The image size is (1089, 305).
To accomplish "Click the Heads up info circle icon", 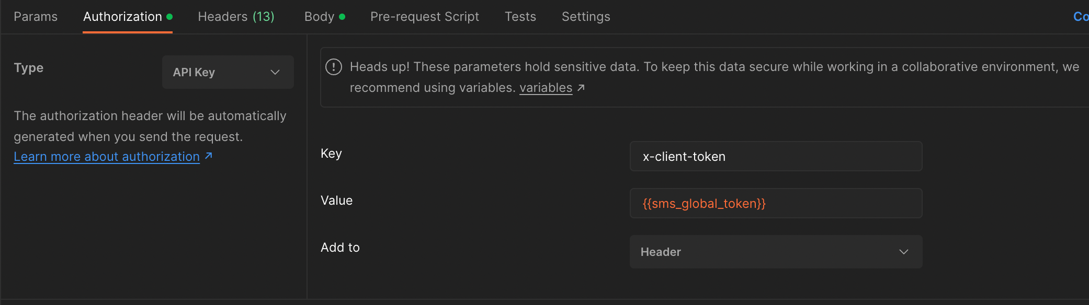I will (x=334, y=67).
